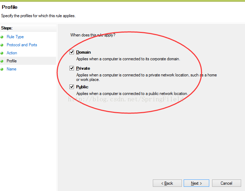This screenshot has height=191, width=245.
Task: Toggle the Public profile checkbox
Action: (72, 87)
